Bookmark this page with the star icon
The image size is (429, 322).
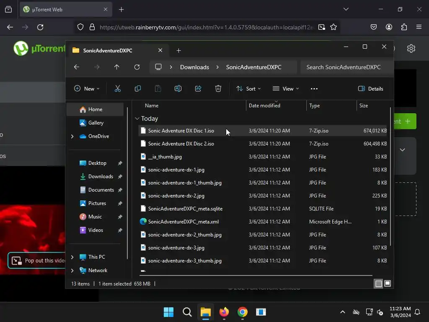pos(333,27)
